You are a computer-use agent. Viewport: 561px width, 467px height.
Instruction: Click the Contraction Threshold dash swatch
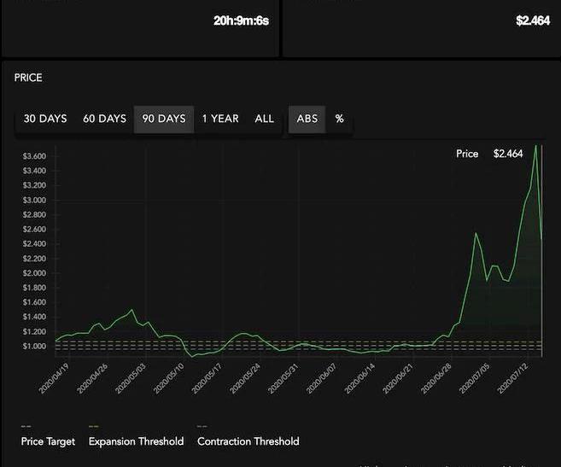(202, 426)
